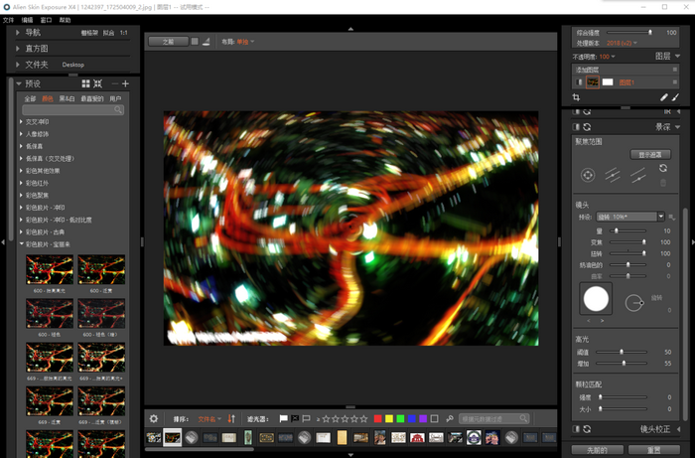Screen dimensions: 695x458
Task: Select the radial focus region icon
Action: click(x=587, y=175)
